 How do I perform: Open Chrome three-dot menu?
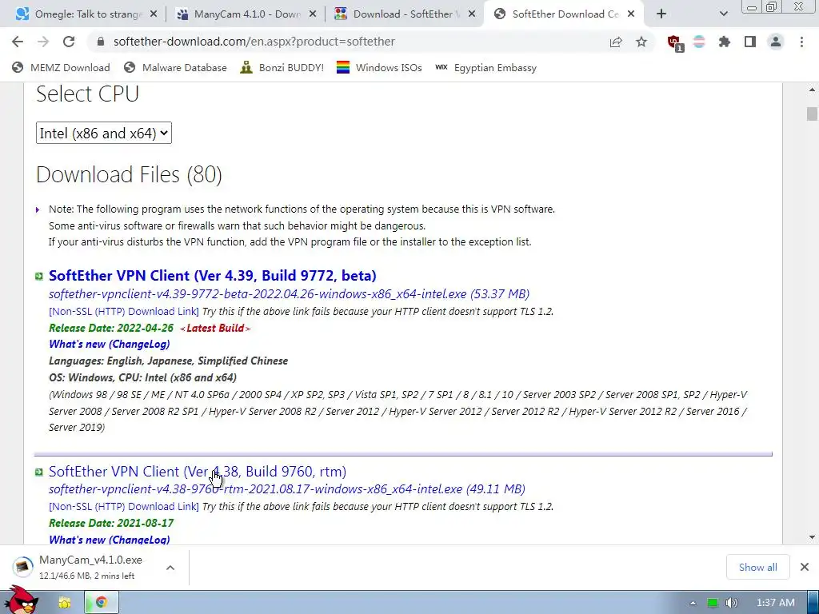[801, 42]
